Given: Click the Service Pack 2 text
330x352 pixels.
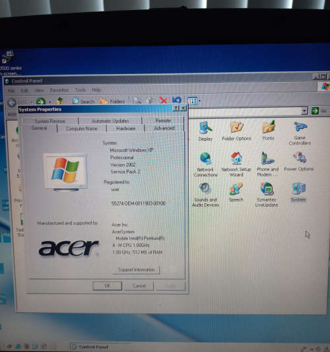Looking at the screenshot, I should coord(125,172).
